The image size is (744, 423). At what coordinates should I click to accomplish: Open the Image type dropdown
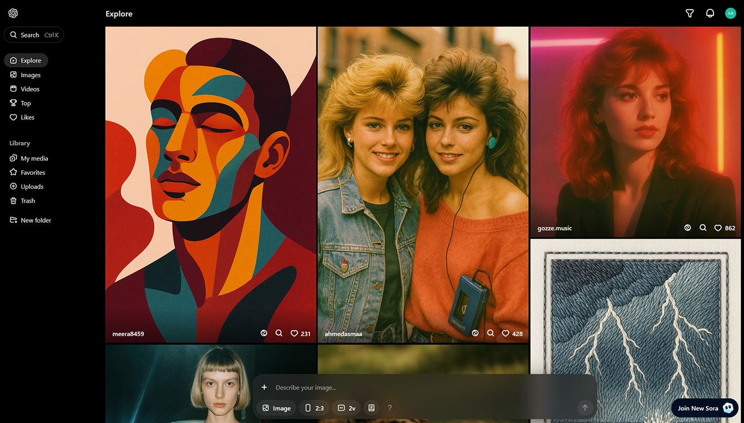[x=276, y=408]
